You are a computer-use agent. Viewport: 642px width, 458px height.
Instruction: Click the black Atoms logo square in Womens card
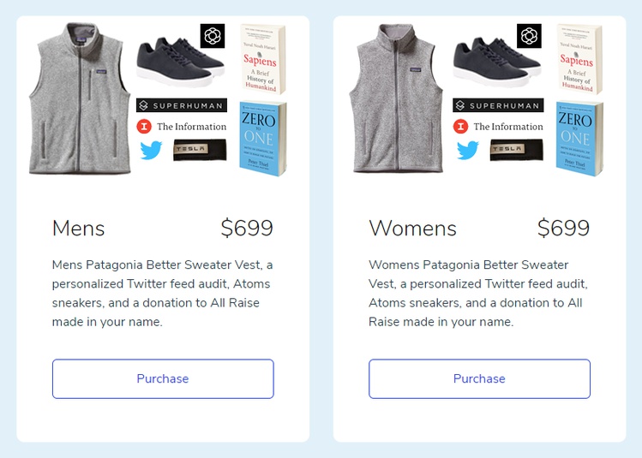tap(529, 36)
